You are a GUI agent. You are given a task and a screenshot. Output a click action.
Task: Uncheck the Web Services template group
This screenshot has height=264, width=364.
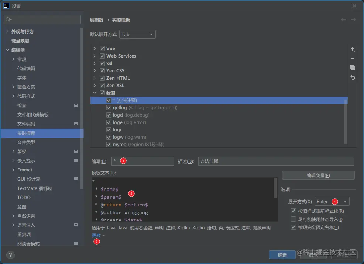pyautogui.click(x=102, y=56)
